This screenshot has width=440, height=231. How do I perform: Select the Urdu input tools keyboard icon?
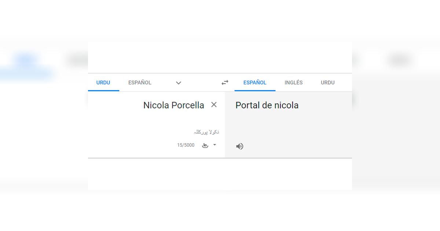click(x=205, y=145)
